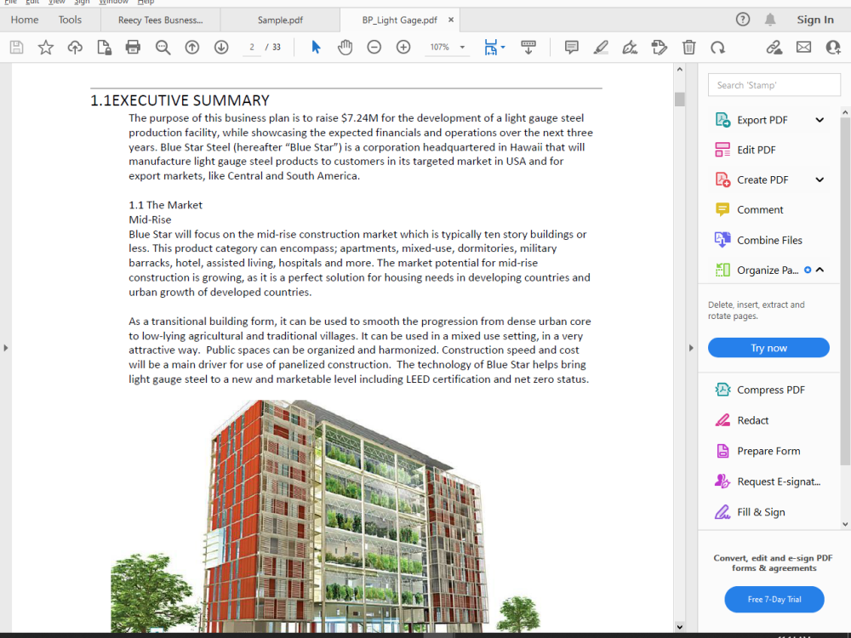Screen dimensions: 851x638
Task: Select the BP_Light Gage.pdf tab
Action: click(399, 20)
